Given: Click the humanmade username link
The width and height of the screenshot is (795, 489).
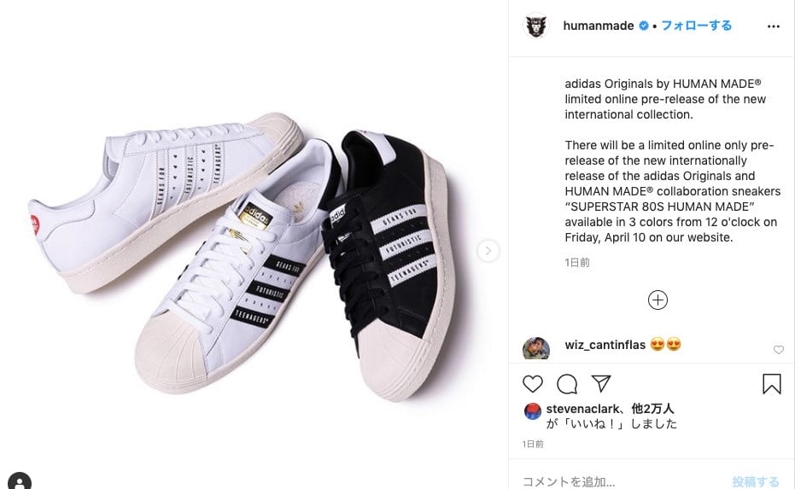Looking at the screenshot, I should click(599, 26).
